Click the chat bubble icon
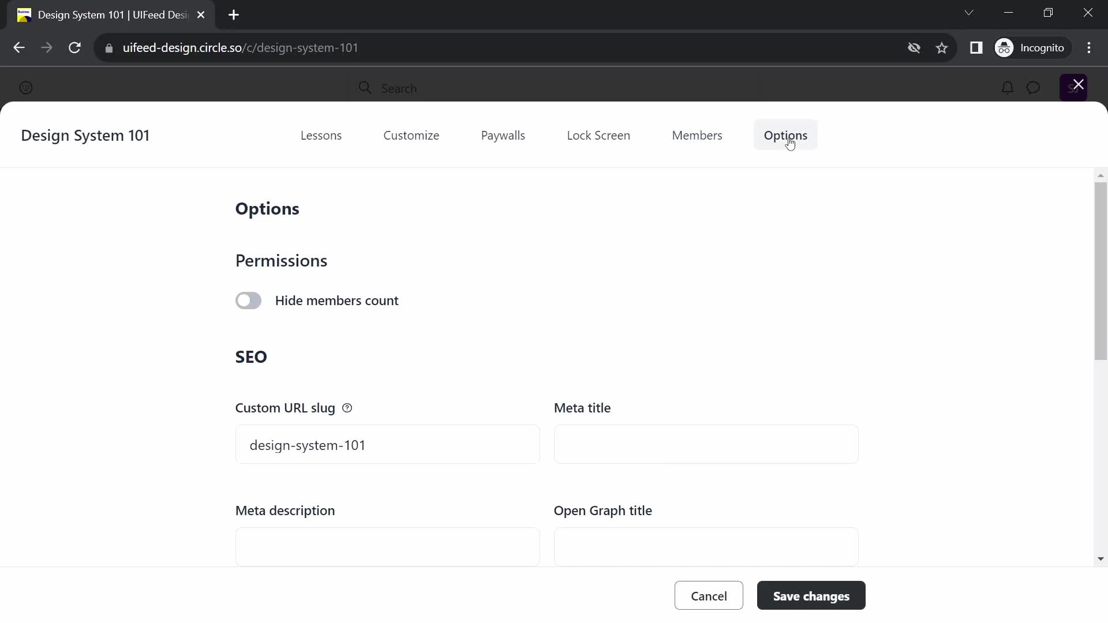The width and height of the screenshot is (1108, 623). (x=1032, y=88)
